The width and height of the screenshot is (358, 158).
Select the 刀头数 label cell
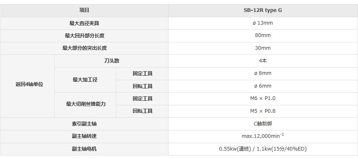point(111,61)
